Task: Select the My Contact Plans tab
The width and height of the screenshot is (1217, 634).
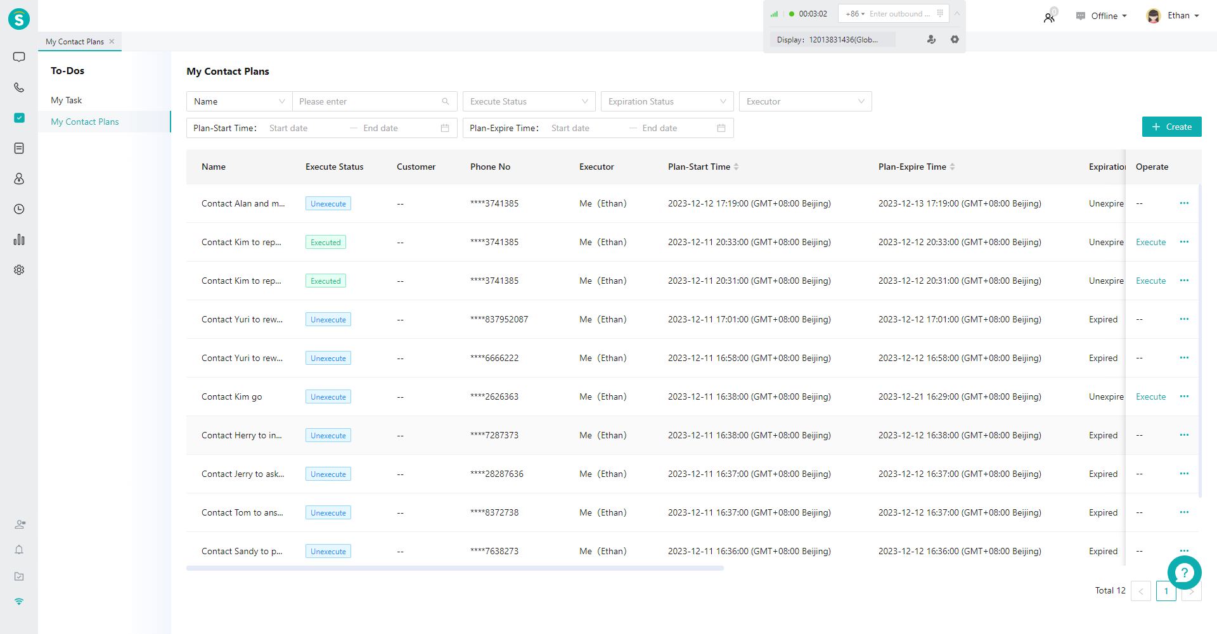Action: coord(75,41)
